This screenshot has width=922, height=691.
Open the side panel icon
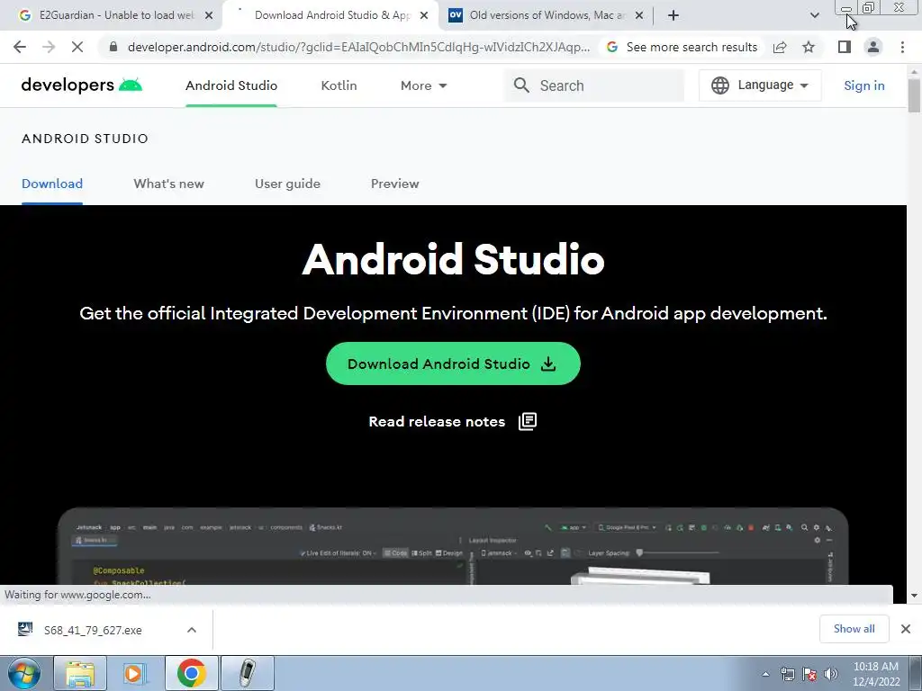click(x=845, y=47)
